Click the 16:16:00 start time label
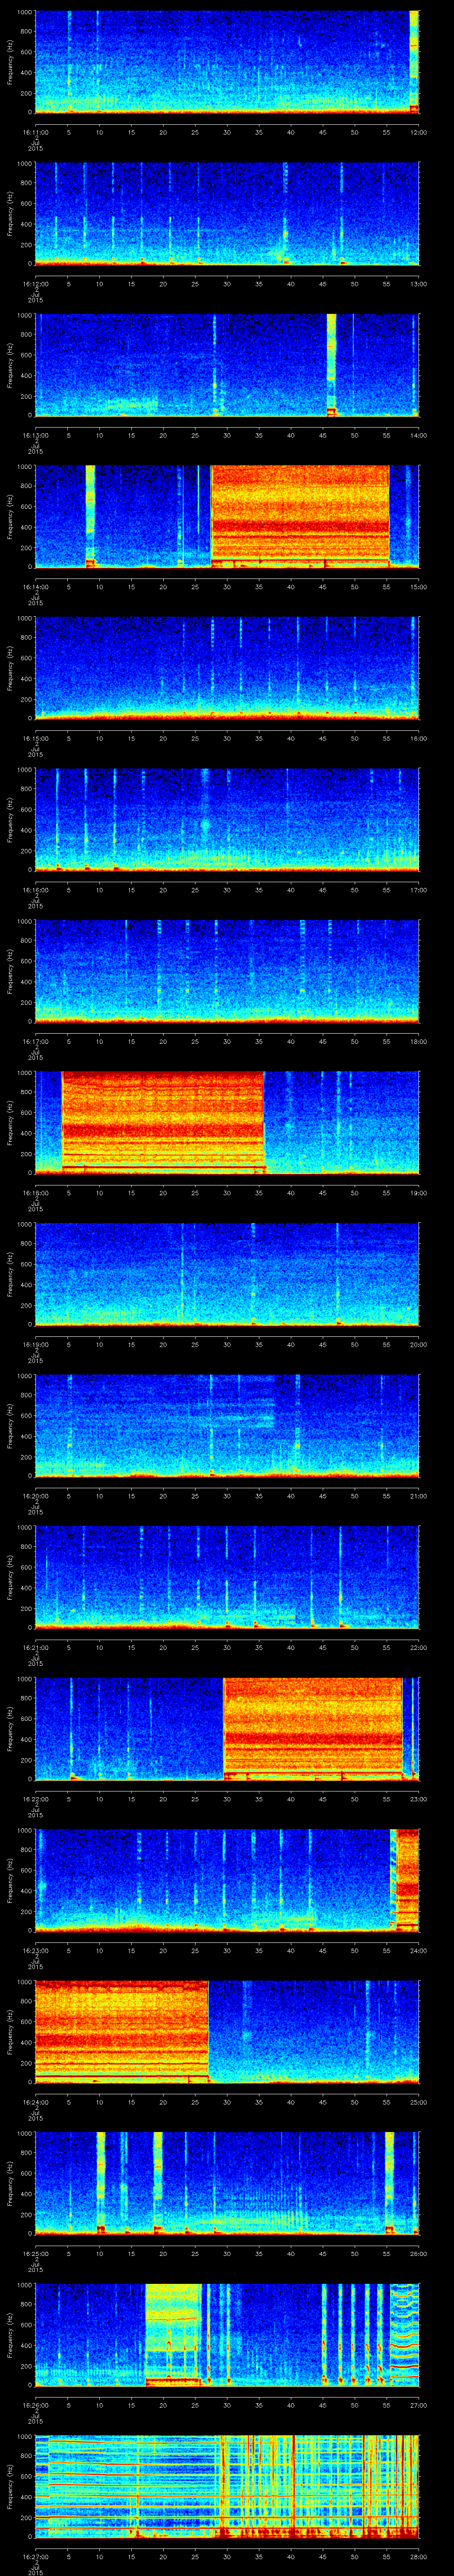 pos(35,890)
